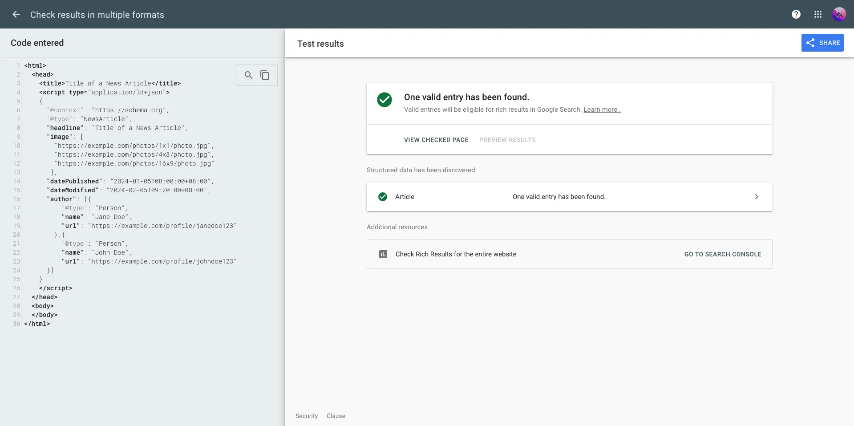Search within the entered code
The image size is (854, 426).
[248, 75]
